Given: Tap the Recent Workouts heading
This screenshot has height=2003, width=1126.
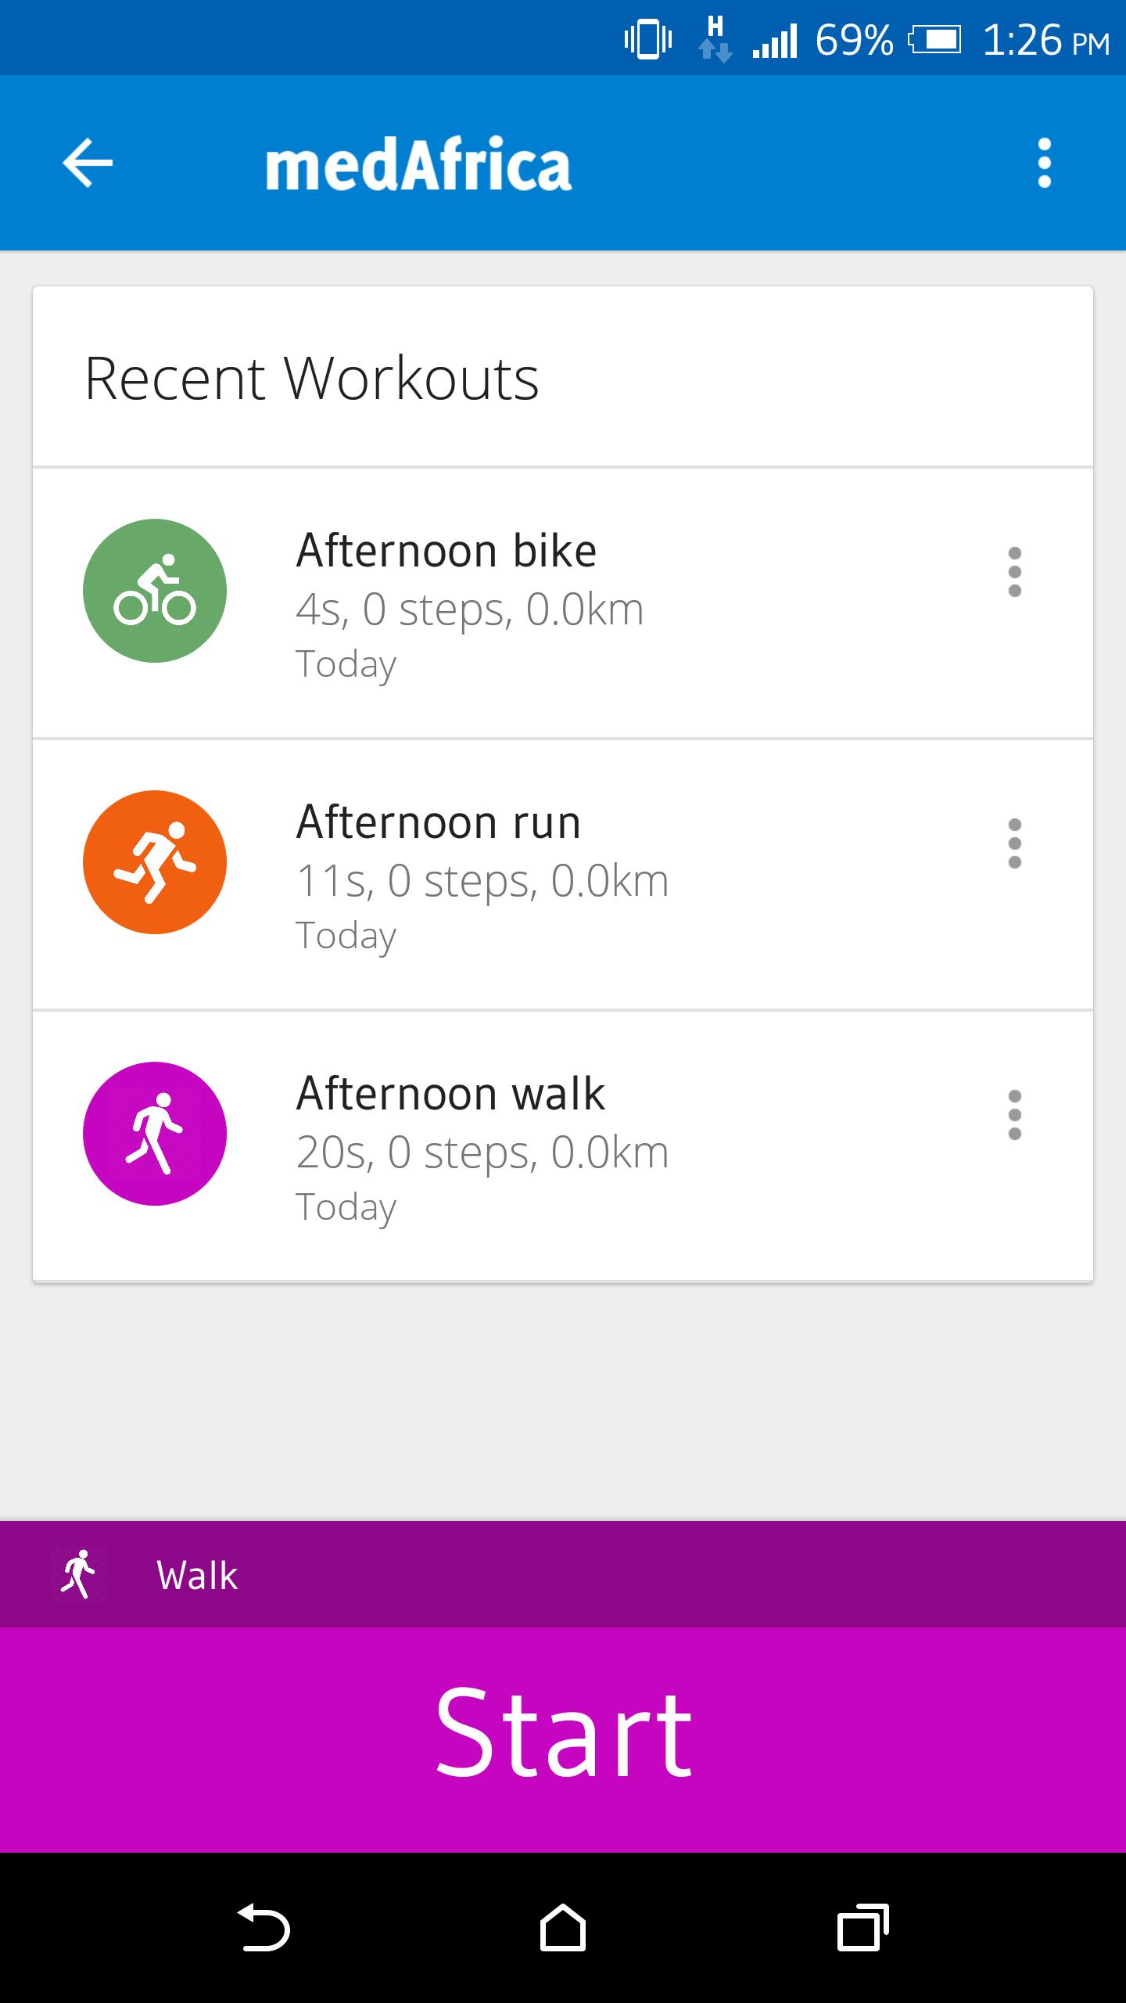Looking at the screenshot, I should click(311, 379).
